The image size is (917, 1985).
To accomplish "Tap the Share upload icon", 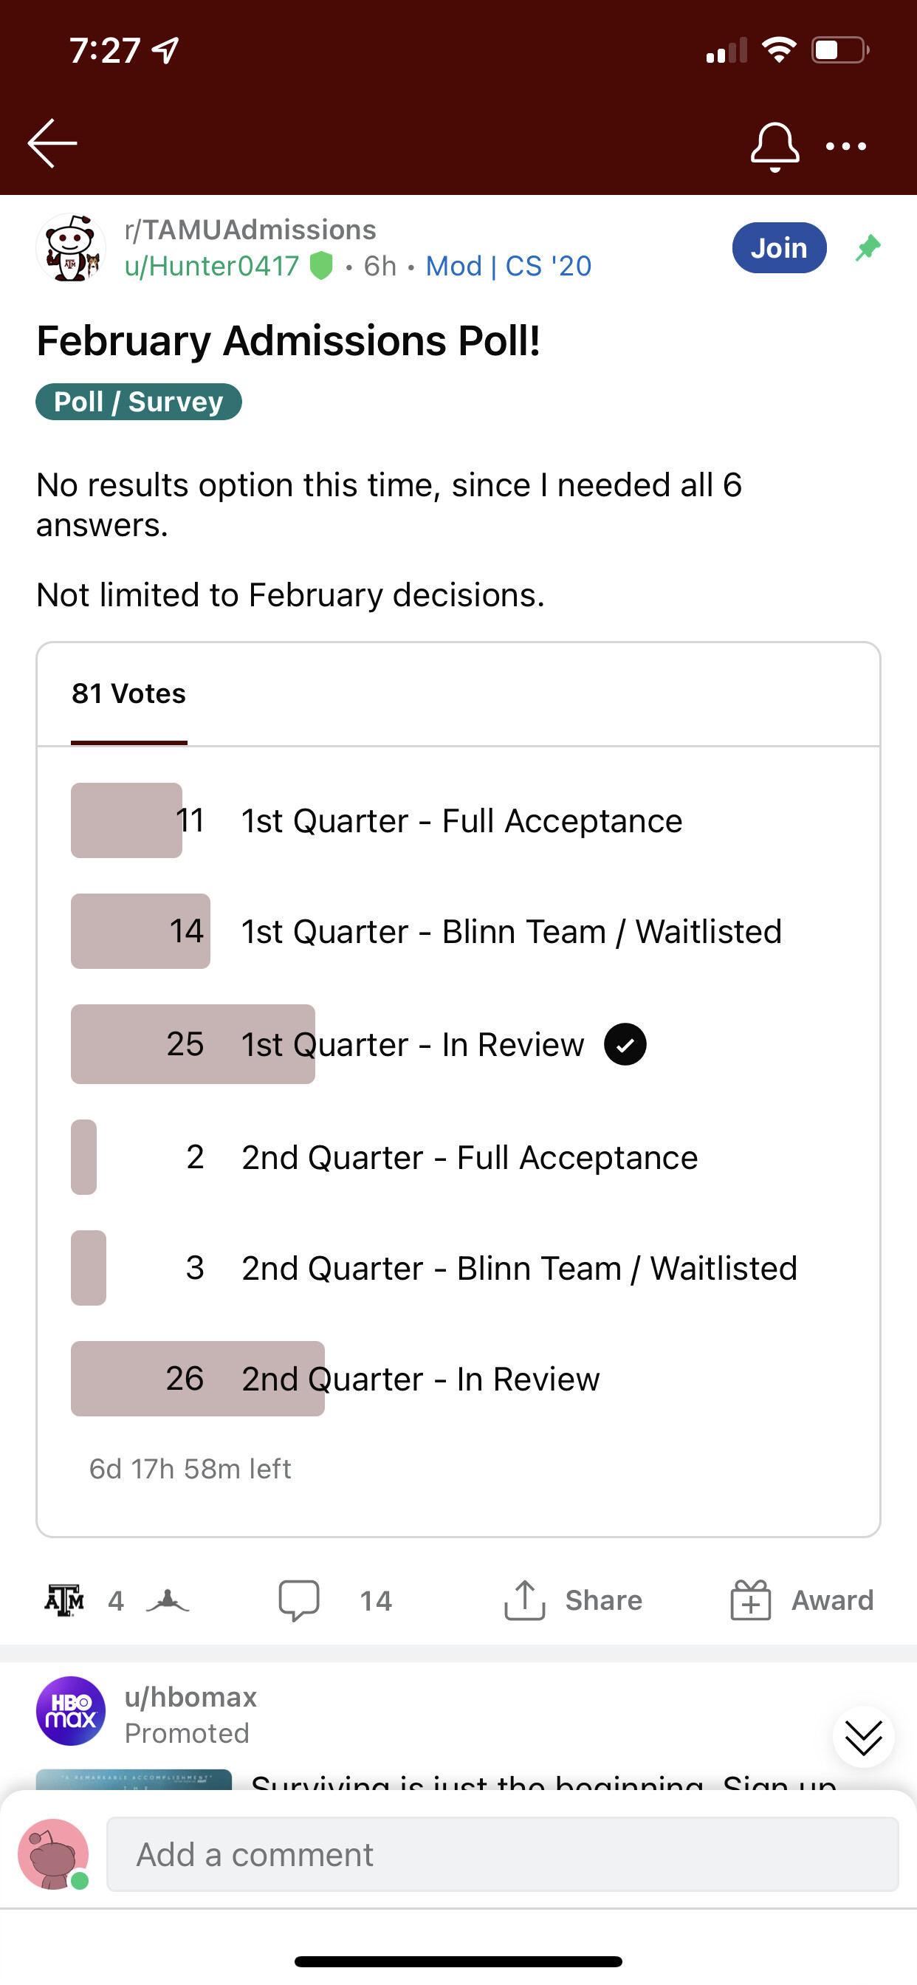I will 524,1600.
